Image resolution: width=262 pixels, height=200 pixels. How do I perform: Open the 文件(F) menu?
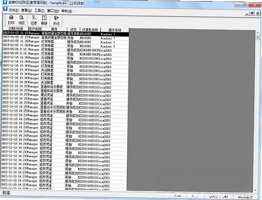pos(13,10)
